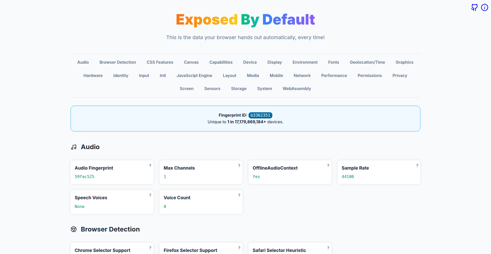
Task: Navigate to the Geolocation/Time section
Action: point(367,62)
